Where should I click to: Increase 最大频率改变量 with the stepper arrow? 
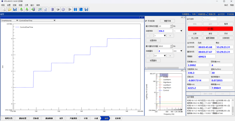coord(171,25)
